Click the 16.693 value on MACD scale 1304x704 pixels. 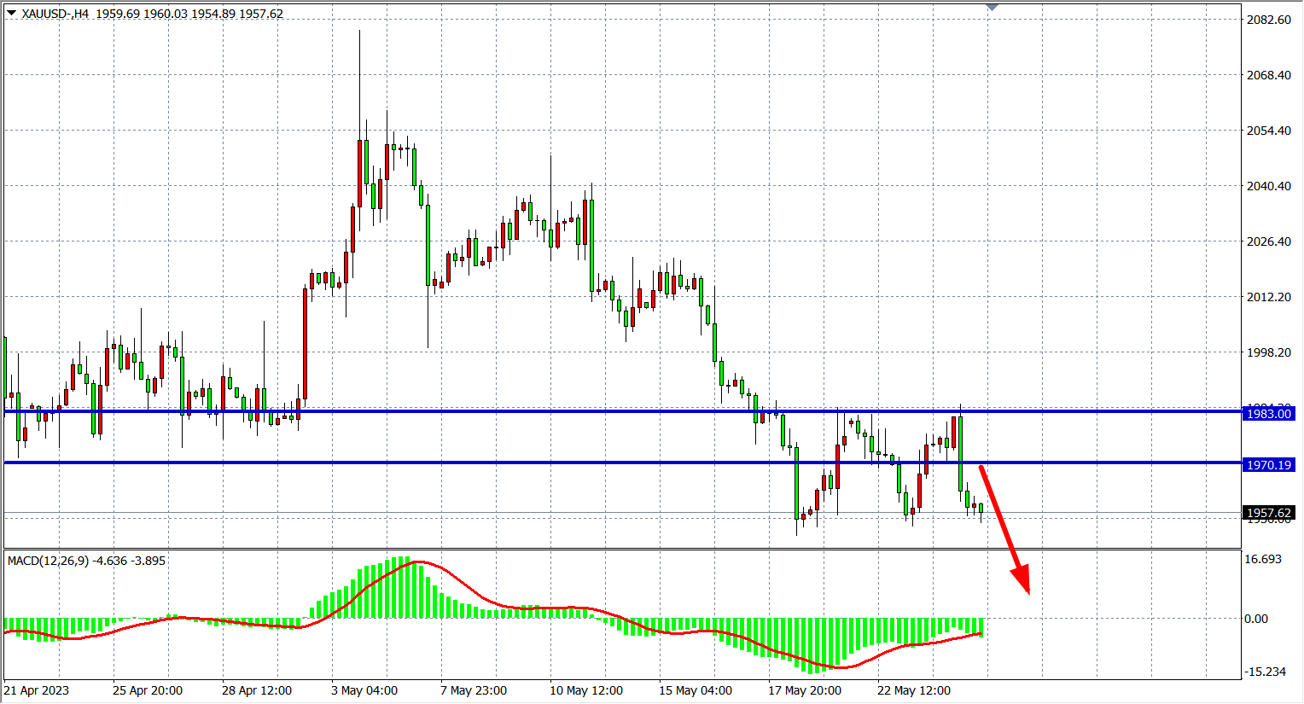tap(1262, 559)
